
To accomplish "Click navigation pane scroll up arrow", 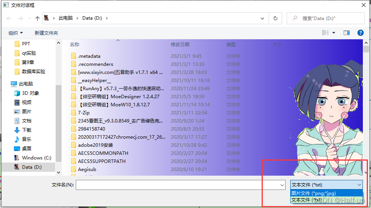I will 58,43.
